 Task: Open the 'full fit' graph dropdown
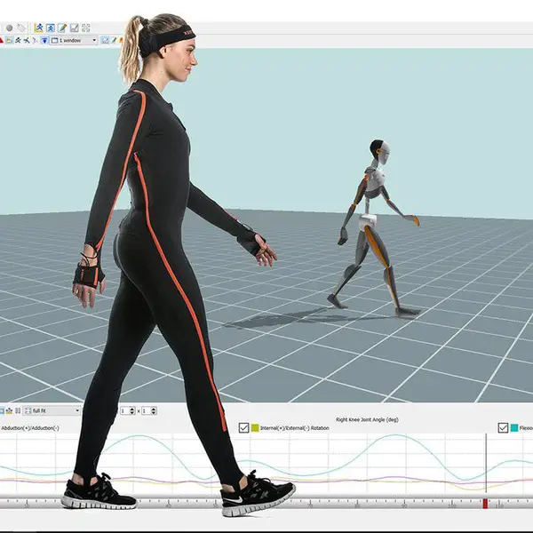52,411
